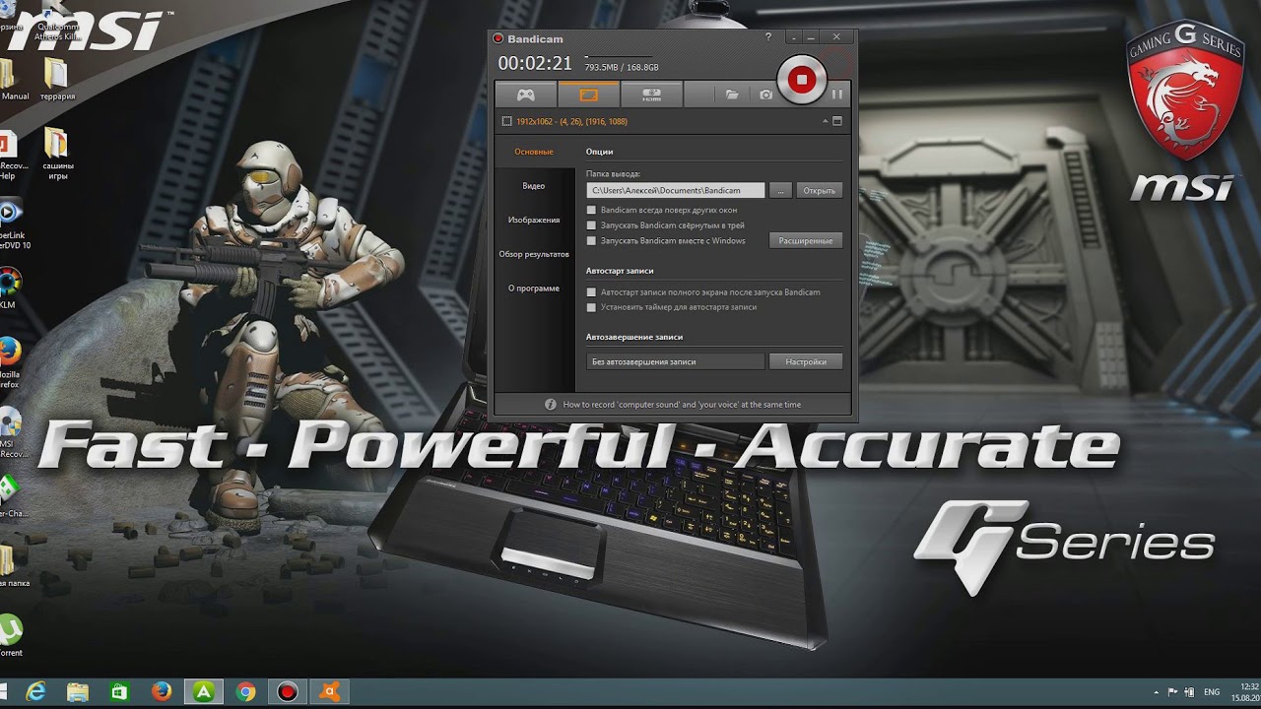Select the Mozilla Firefox desktop shortcut
The image size is (1261, 709).
tap(8, 362)
